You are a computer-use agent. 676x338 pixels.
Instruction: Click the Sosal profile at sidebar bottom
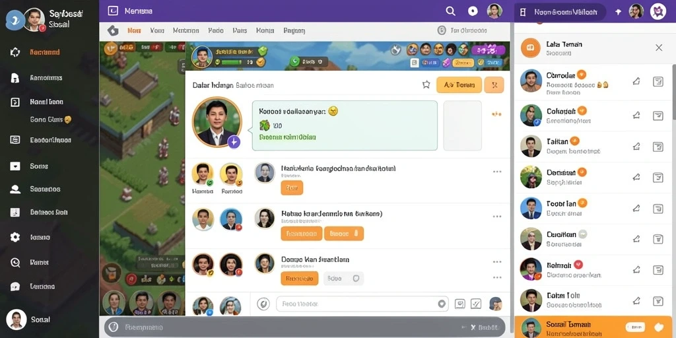click(28, 320)
